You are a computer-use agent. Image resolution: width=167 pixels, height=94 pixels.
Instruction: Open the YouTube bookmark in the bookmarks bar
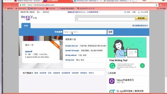click(x=51, y=9)
